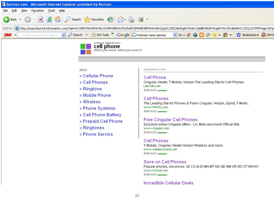Open the File menu

(5, 11)
